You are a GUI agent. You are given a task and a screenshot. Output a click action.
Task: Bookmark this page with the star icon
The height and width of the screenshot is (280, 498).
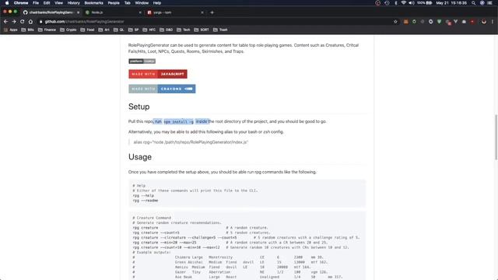[x=395, y=22]
